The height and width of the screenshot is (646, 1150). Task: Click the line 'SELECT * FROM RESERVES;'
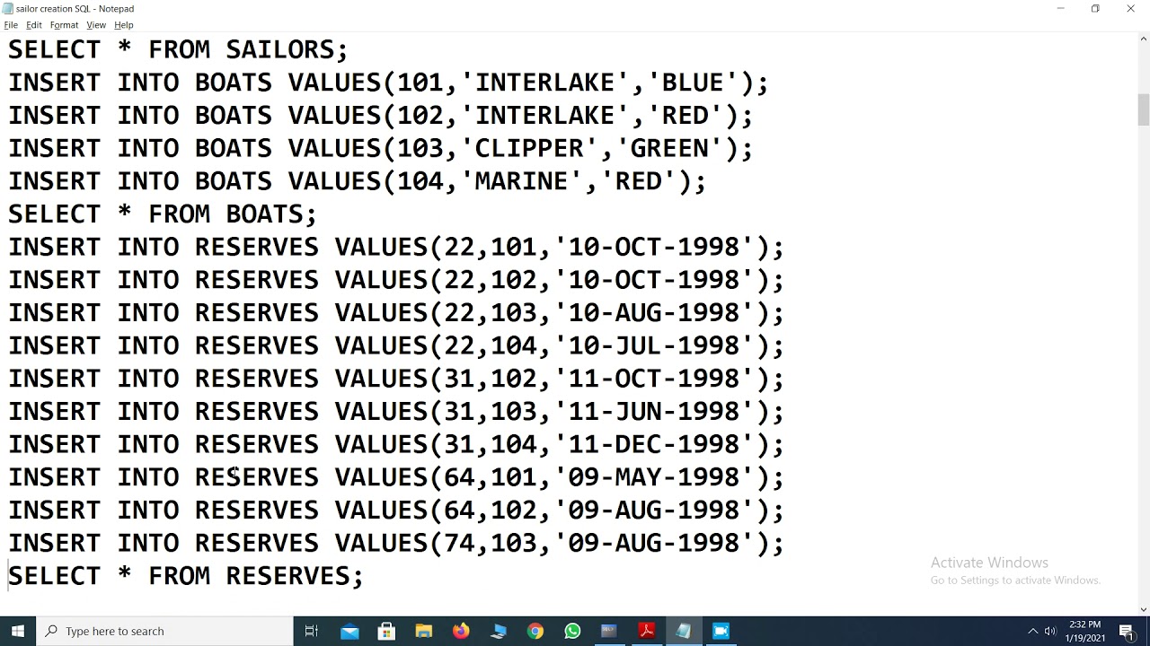tap(186, 576)
